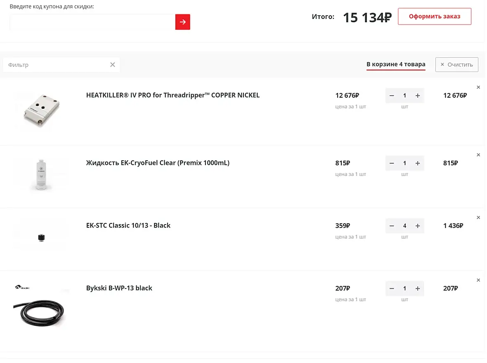This screenshot has height=363, width=487.
Task: Select the 1 436₽ row total
Action: [x=453, y=226]
